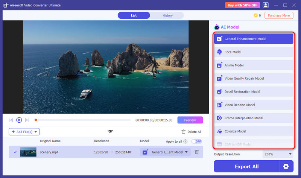
Task: Click the video playback progress slider
Action: pyautogui.click(x=85, y=120)
